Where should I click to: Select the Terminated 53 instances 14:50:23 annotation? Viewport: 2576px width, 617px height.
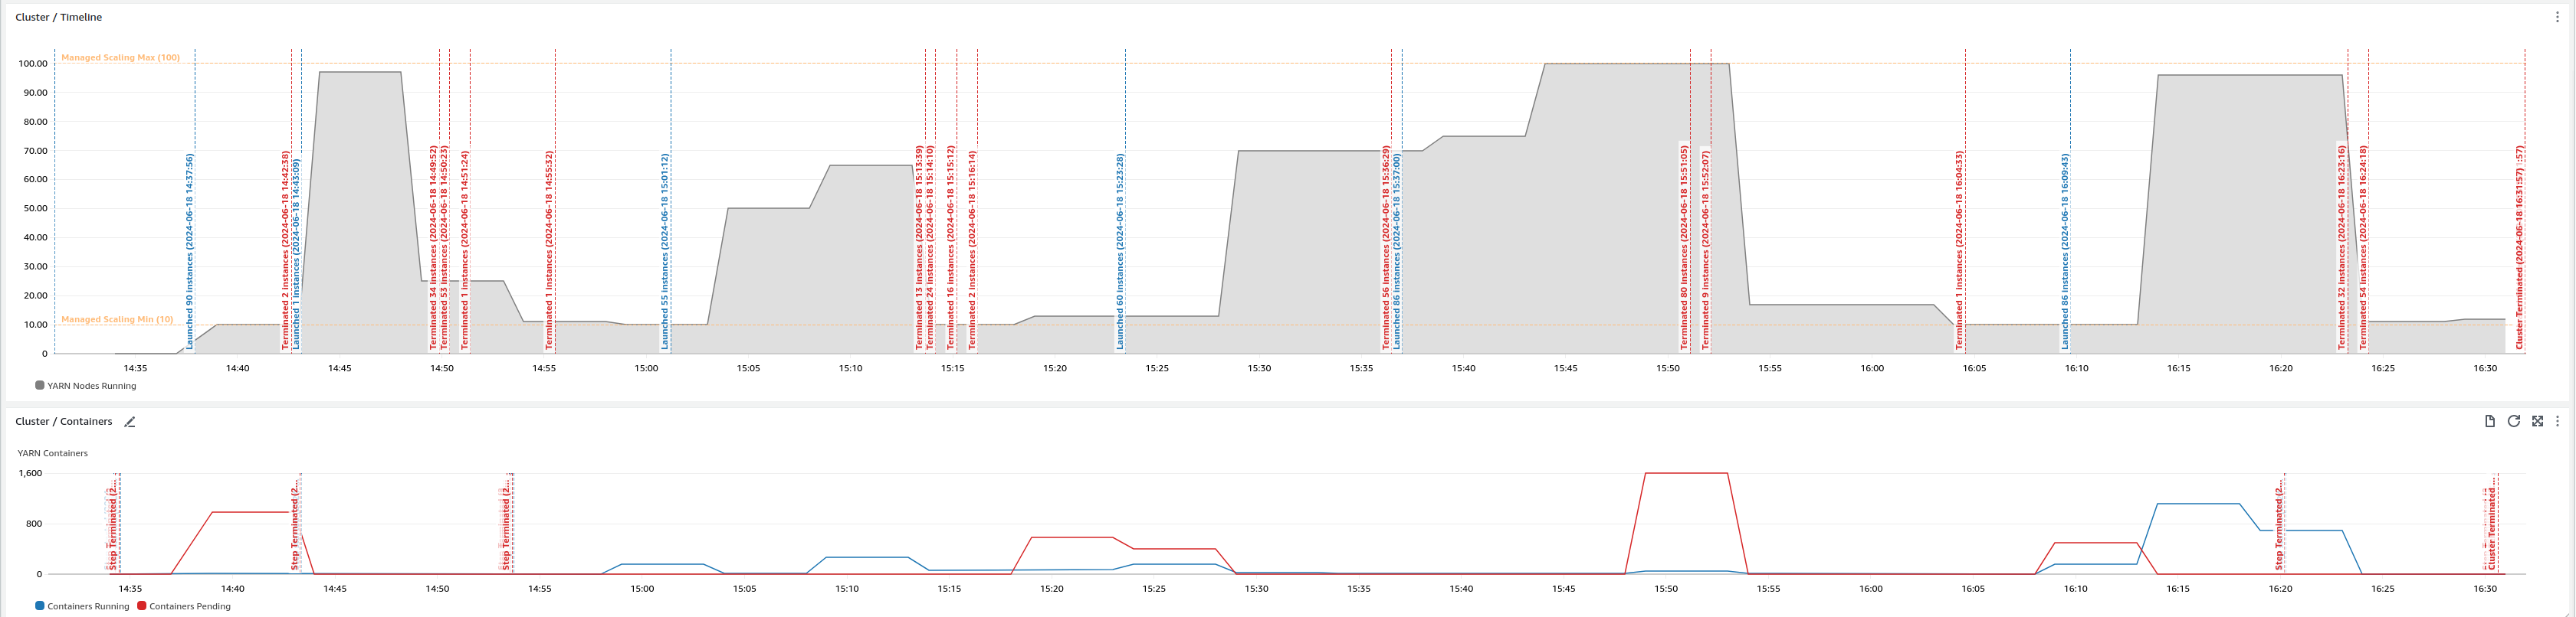[x=445, y=247]
